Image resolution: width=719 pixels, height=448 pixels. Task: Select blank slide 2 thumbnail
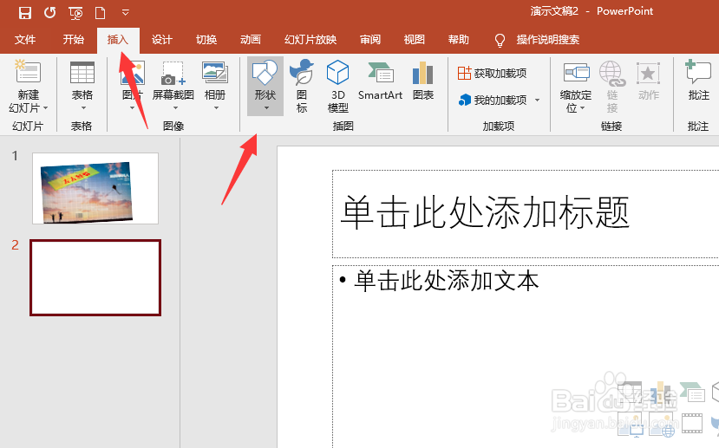[x=95, y=277]
